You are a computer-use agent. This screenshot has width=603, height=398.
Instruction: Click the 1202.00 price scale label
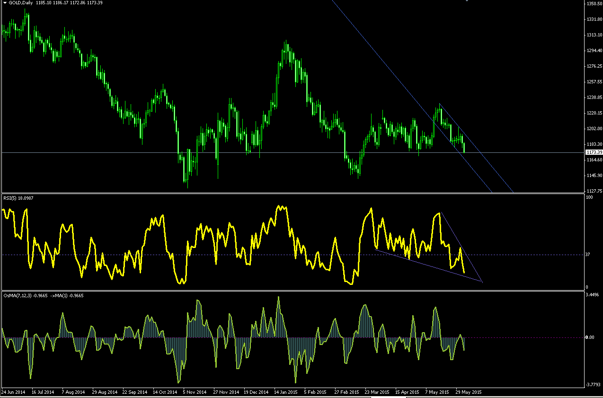(x=594, y=129)
